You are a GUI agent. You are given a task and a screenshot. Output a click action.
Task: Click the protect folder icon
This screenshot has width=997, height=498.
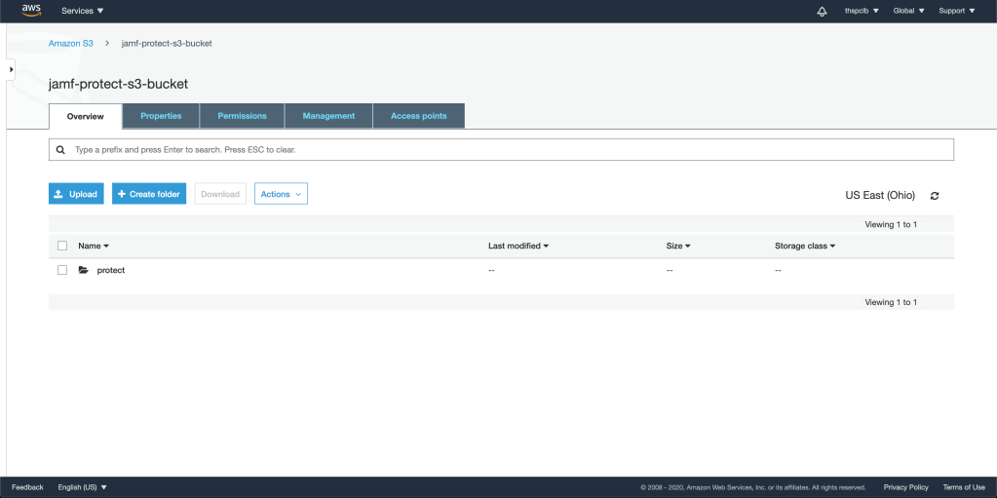click(x=84, y=270)
